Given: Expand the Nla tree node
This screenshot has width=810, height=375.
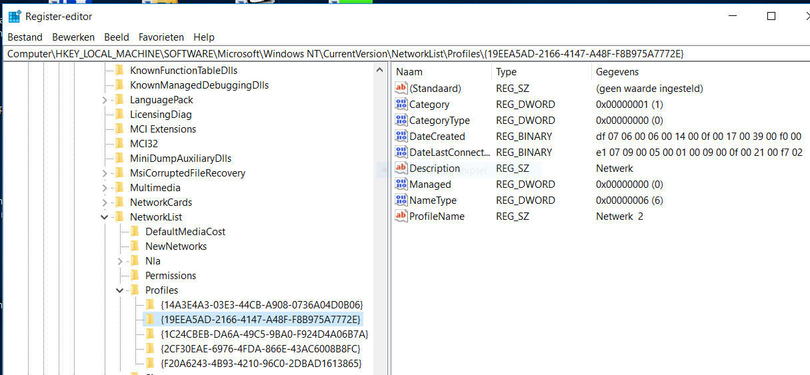Looking at the screenshot, I should point(120,261).
